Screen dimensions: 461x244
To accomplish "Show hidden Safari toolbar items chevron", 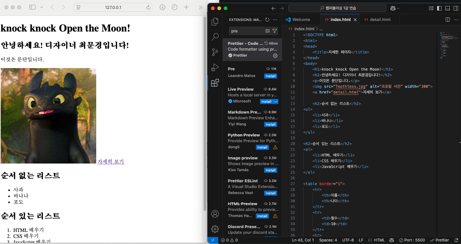I will tap(201, 7).
